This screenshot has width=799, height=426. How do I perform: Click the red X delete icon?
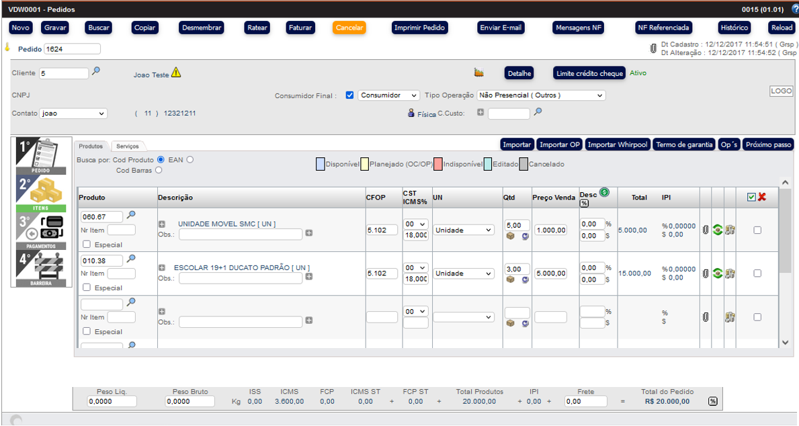[761, 197]
